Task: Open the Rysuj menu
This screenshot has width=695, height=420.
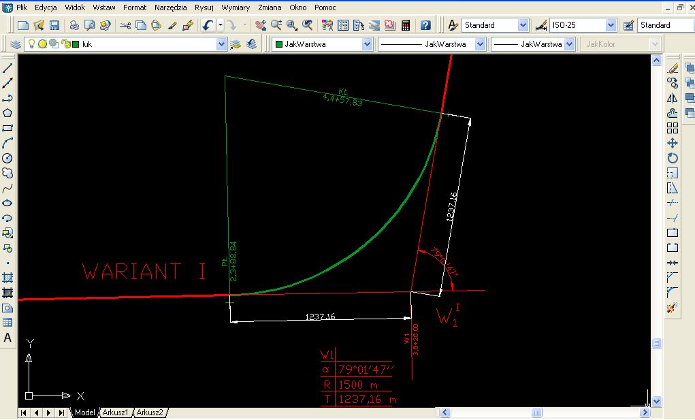Action: (204, 7)
